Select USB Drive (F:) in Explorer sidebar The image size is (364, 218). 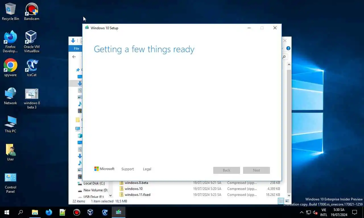(92, 197)
